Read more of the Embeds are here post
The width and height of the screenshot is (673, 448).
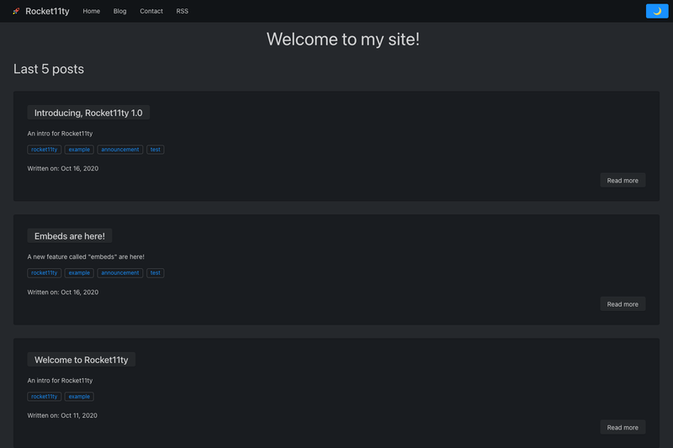(x=623, y=304)
